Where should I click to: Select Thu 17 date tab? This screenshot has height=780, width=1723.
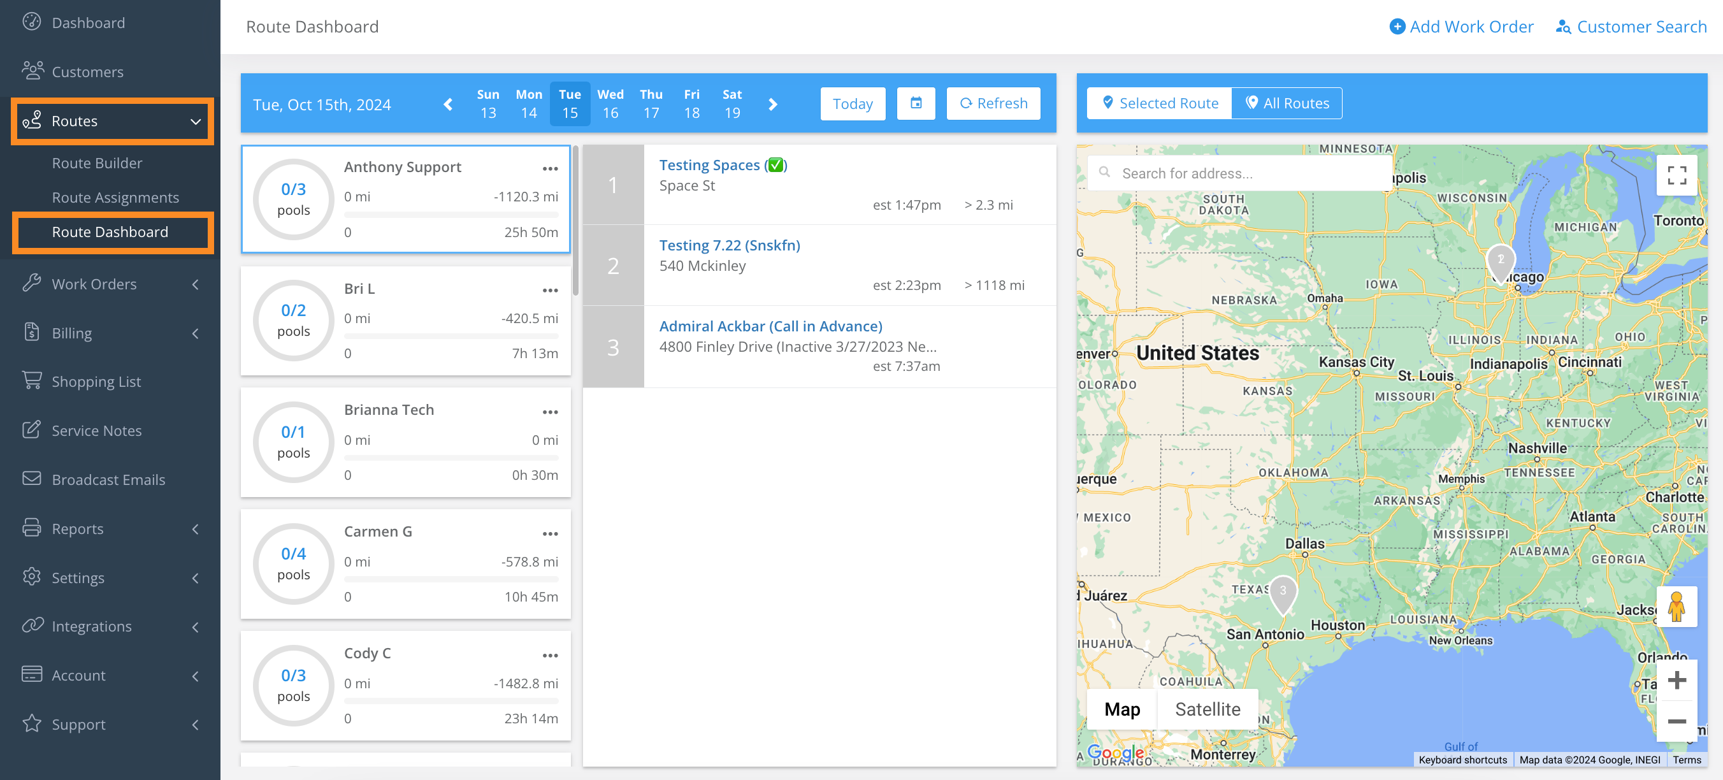(651, 104)
